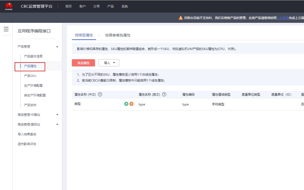Click the green arrow icon in 类型 row
The width and height of the screenshot is (304, 190).
tap(126, 104)
